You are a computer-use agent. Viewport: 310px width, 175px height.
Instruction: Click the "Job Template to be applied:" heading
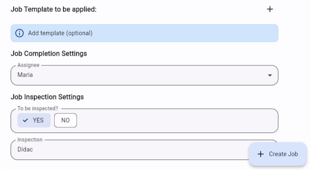click(54, 9)
